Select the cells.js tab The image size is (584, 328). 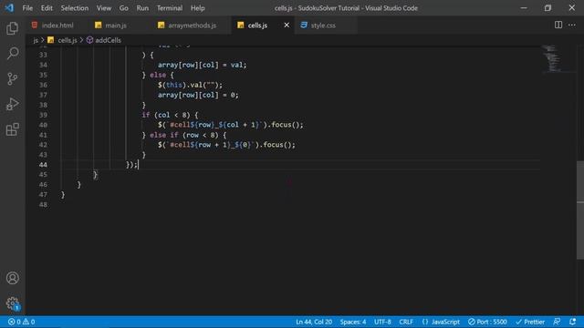(x=257, y=26)
